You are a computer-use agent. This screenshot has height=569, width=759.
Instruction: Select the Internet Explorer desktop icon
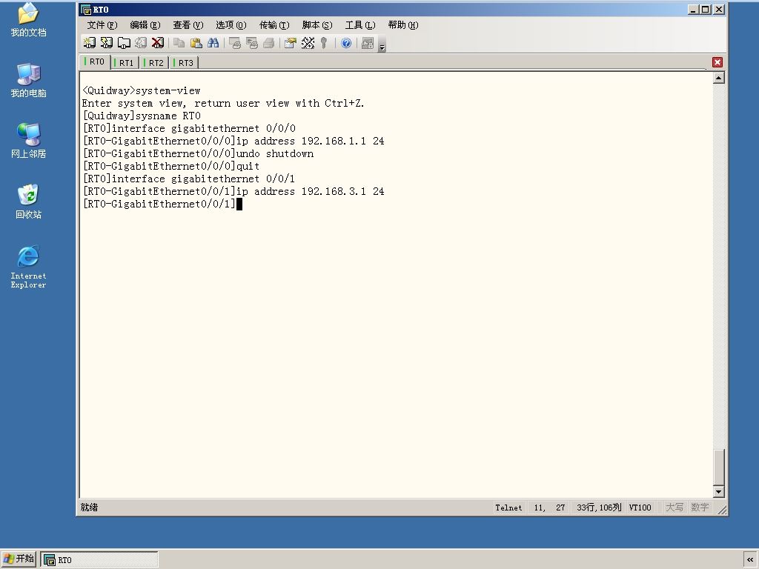tap(29, 267)
